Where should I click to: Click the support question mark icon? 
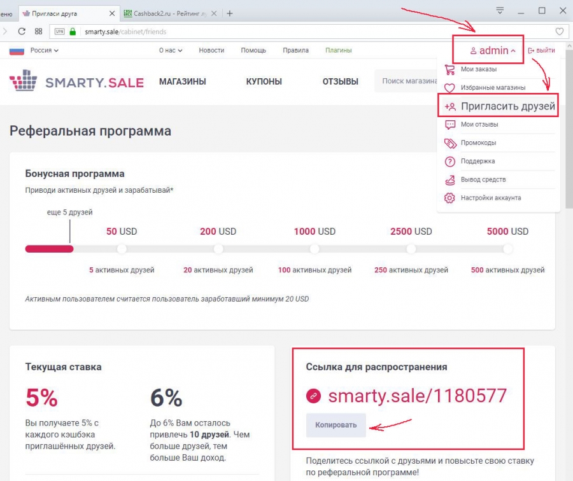(x=450, y=162)
